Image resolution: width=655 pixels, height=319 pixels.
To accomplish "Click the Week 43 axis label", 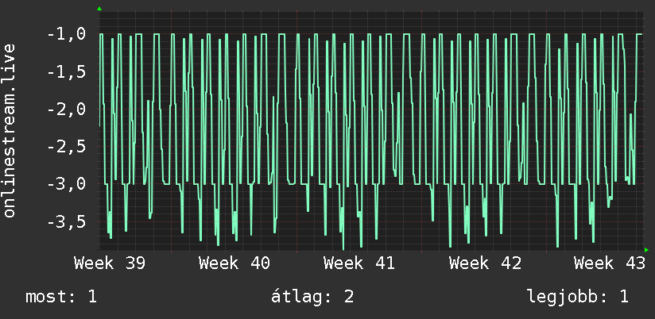I will tap(610, 263).
